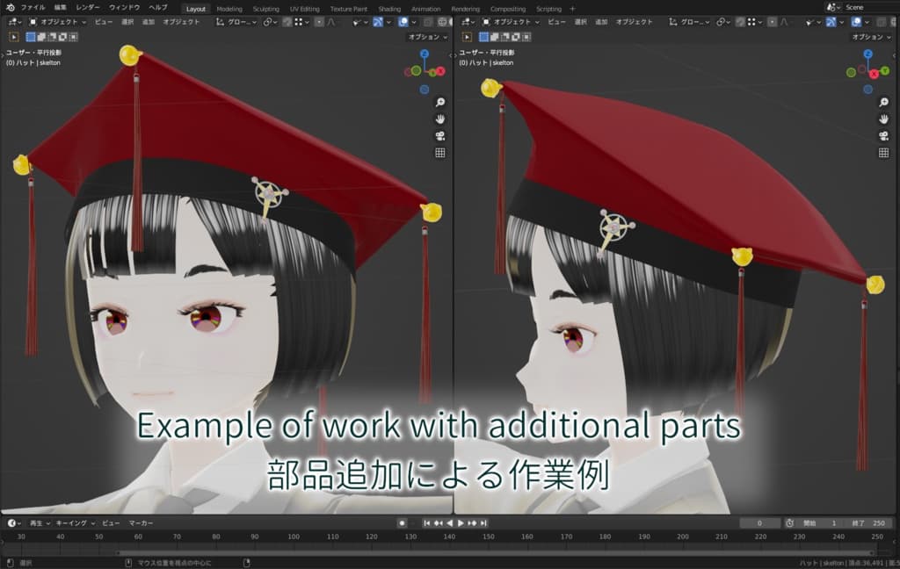This screenshot has width=900, height=569.
Task: Open the ファイル menu
Action: tap(33, 8)
